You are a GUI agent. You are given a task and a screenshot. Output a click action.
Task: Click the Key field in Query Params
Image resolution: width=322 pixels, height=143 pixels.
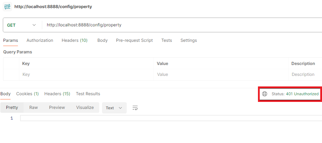[86, 74]
